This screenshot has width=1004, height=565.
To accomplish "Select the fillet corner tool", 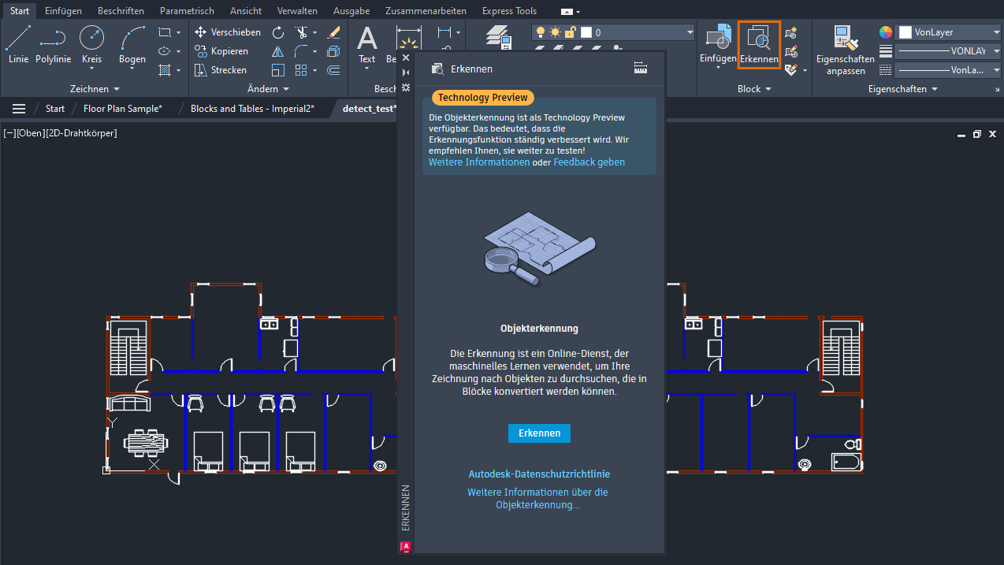I will pyautogui.click(x=302, y=51).
